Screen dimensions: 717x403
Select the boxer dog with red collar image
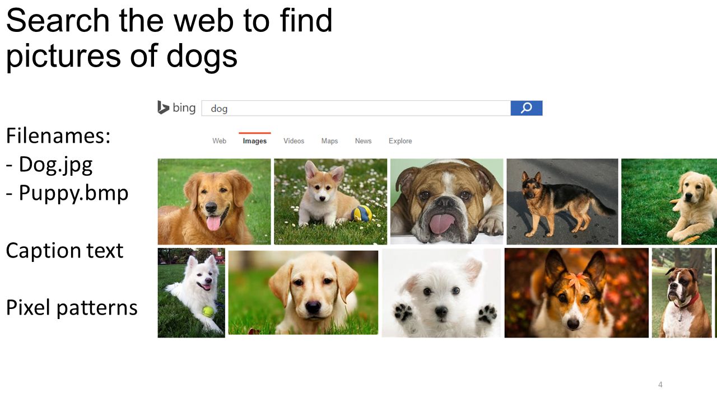tap(682, 293)
